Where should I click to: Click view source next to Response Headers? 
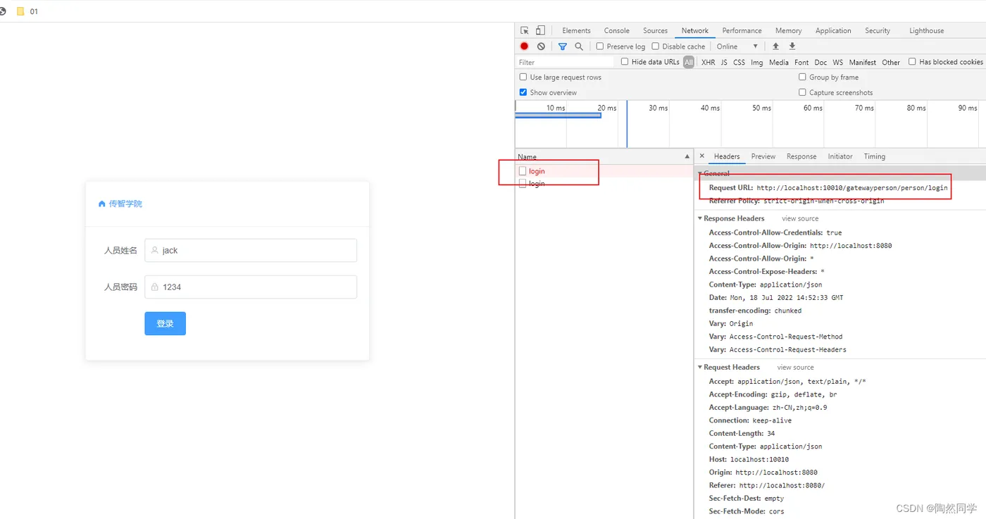click(800, 218)
